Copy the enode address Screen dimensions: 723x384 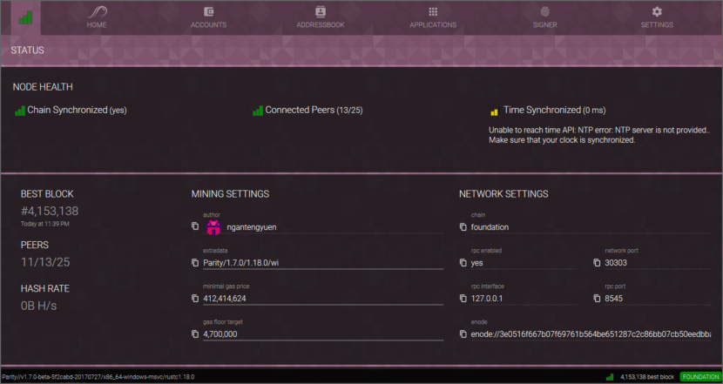click(463, 333)
